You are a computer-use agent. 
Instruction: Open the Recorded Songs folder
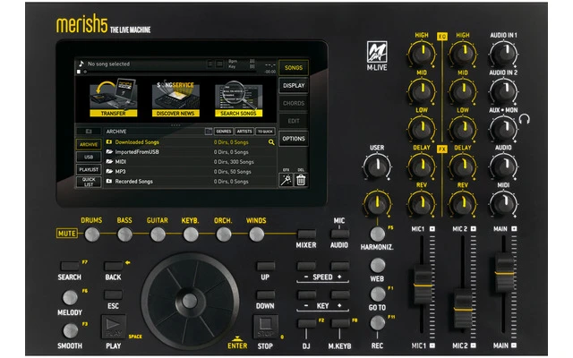point(190,182)
